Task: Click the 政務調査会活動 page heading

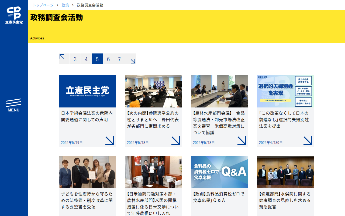Action: pyautogui.click(x=57, y=17)
